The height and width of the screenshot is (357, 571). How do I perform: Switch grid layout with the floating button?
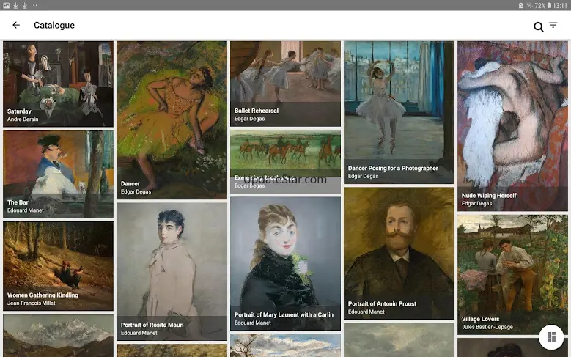click(551, 337)
